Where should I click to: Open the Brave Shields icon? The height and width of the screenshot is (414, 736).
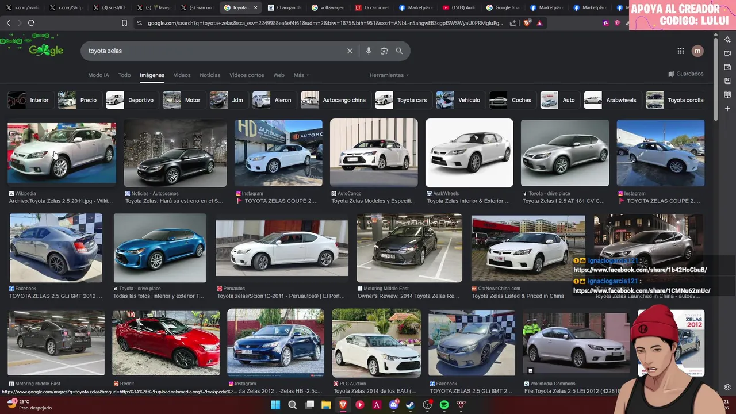click(527, 23)
